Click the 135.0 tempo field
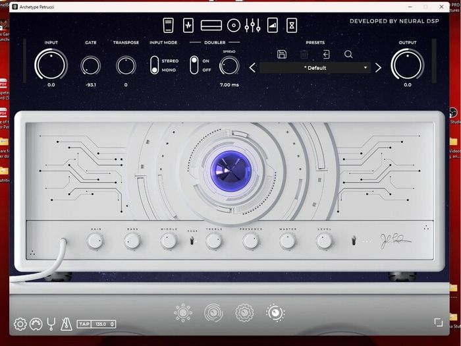Viewport: 461px width, 346px height. pos(101,324)
